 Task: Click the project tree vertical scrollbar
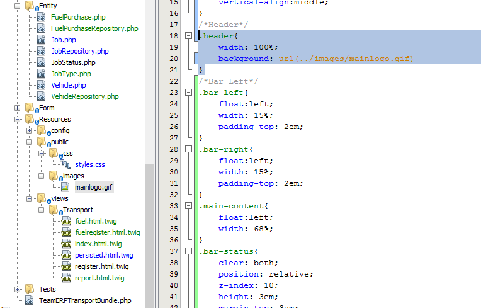click(149, 236)
